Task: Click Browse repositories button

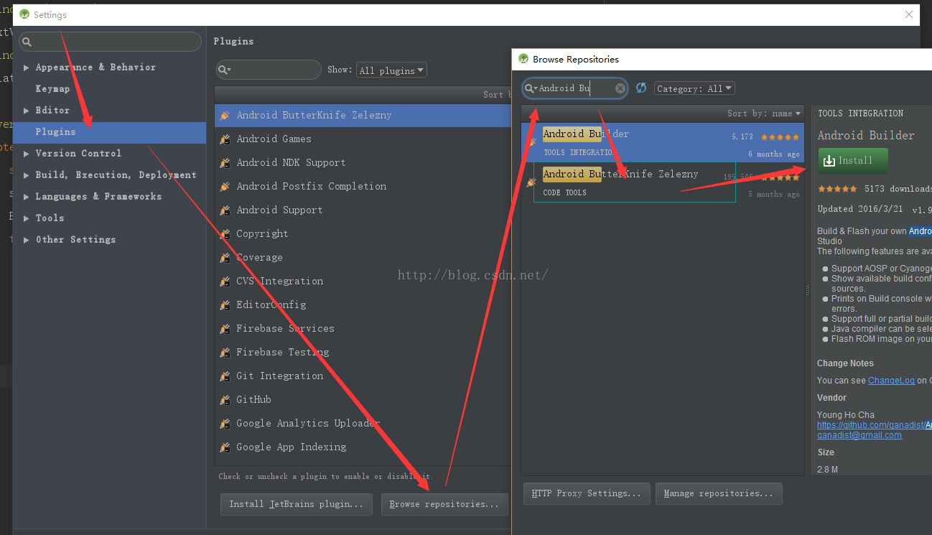Action: (444, 504)
